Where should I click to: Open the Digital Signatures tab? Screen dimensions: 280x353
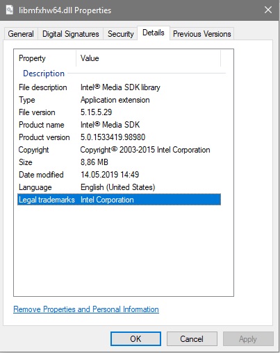(x=71, y=34)
